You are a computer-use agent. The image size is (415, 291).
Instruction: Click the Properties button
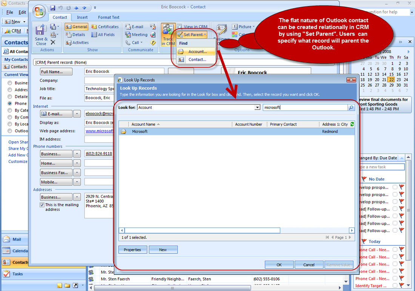point(132,250)
